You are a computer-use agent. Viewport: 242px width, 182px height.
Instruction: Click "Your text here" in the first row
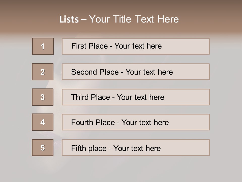138,46
